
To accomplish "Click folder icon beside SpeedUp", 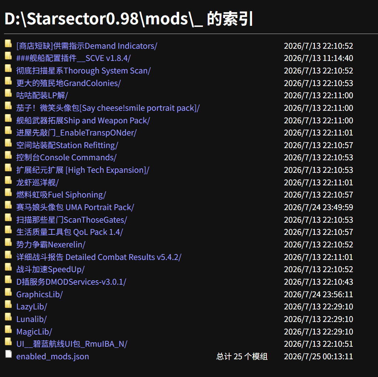I will click(x=8, y=267).
